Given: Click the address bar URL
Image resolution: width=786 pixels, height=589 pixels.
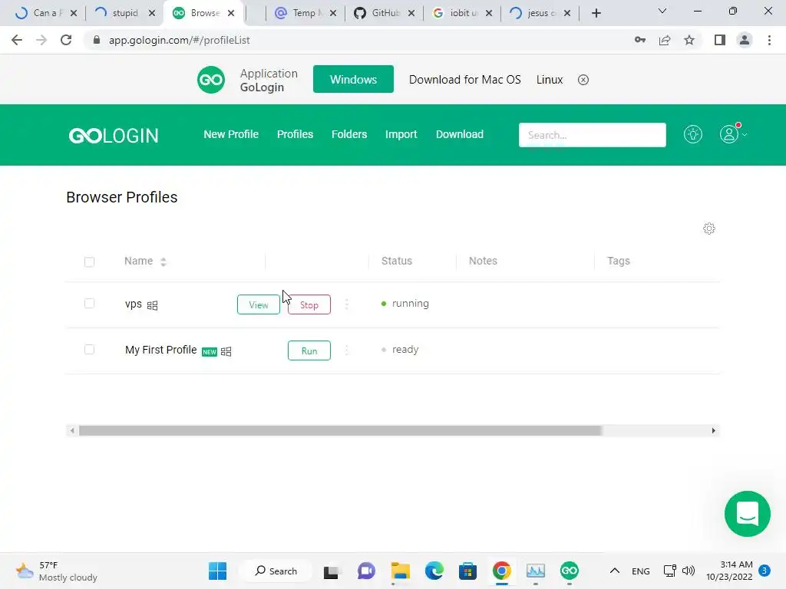Looking at the screenshot, I should click(180, 40).
